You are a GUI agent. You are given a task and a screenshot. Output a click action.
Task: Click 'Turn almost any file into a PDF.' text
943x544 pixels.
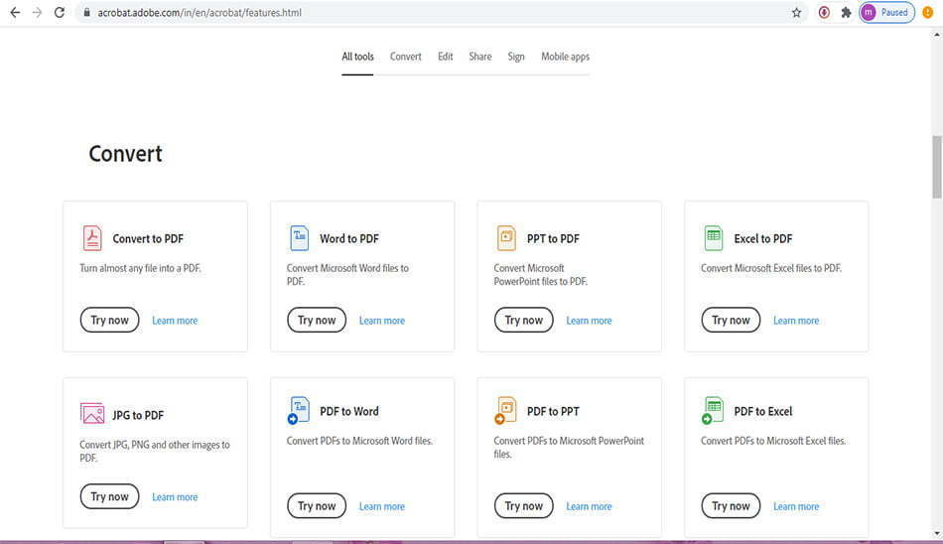point(140,268)
